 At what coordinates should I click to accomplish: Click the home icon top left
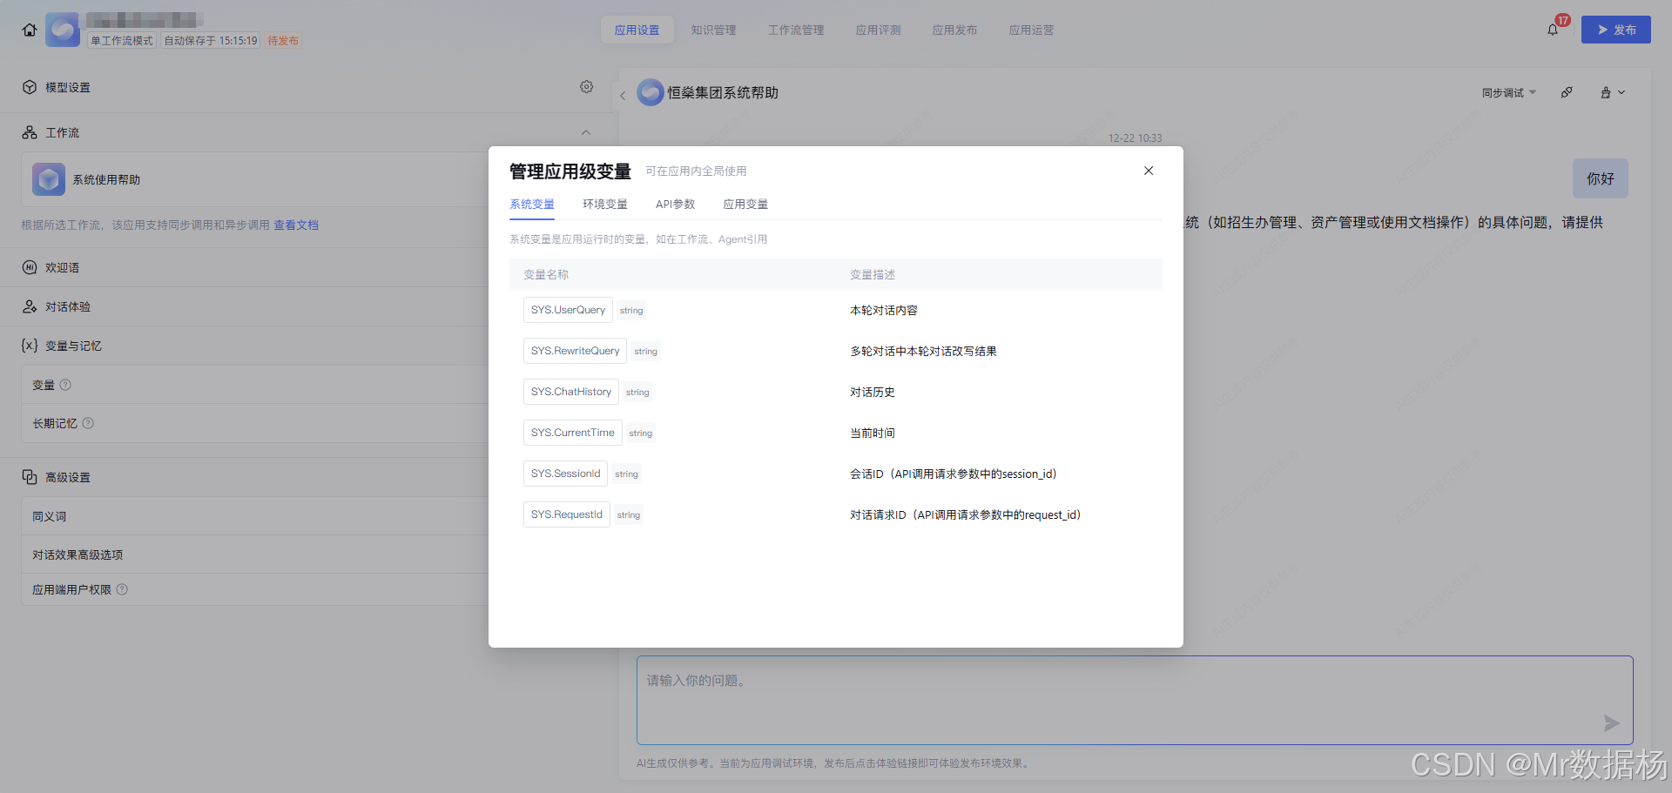click(29, 29)
